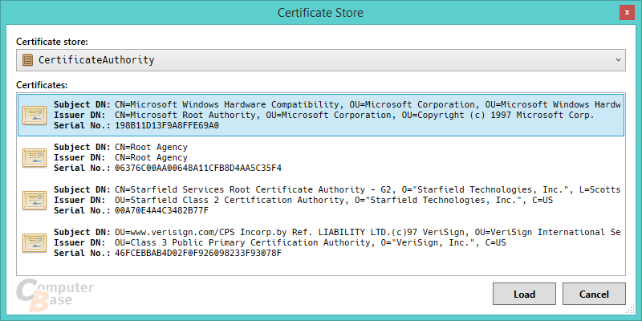Close the Certificate Store dialog
Image resolution: width=642 pixels, height=321 pixels.
627,12
